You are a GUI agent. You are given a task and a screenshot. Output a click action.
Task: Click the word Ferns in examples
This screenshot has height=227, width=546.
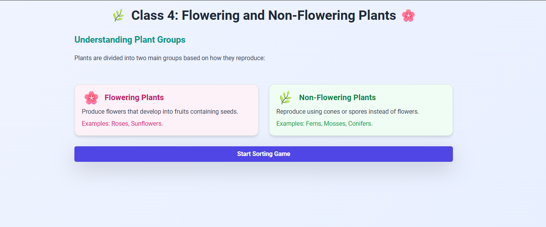(x=314, y=124)
